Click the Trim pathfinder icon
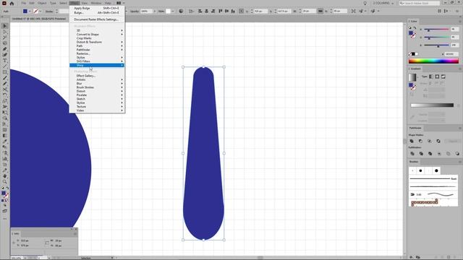This screenshot has width=463, height=260. point(421,154)
